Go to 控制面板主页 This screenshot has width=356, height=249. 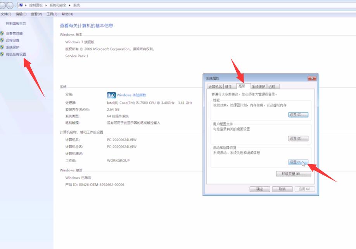(x=16, y=23)
